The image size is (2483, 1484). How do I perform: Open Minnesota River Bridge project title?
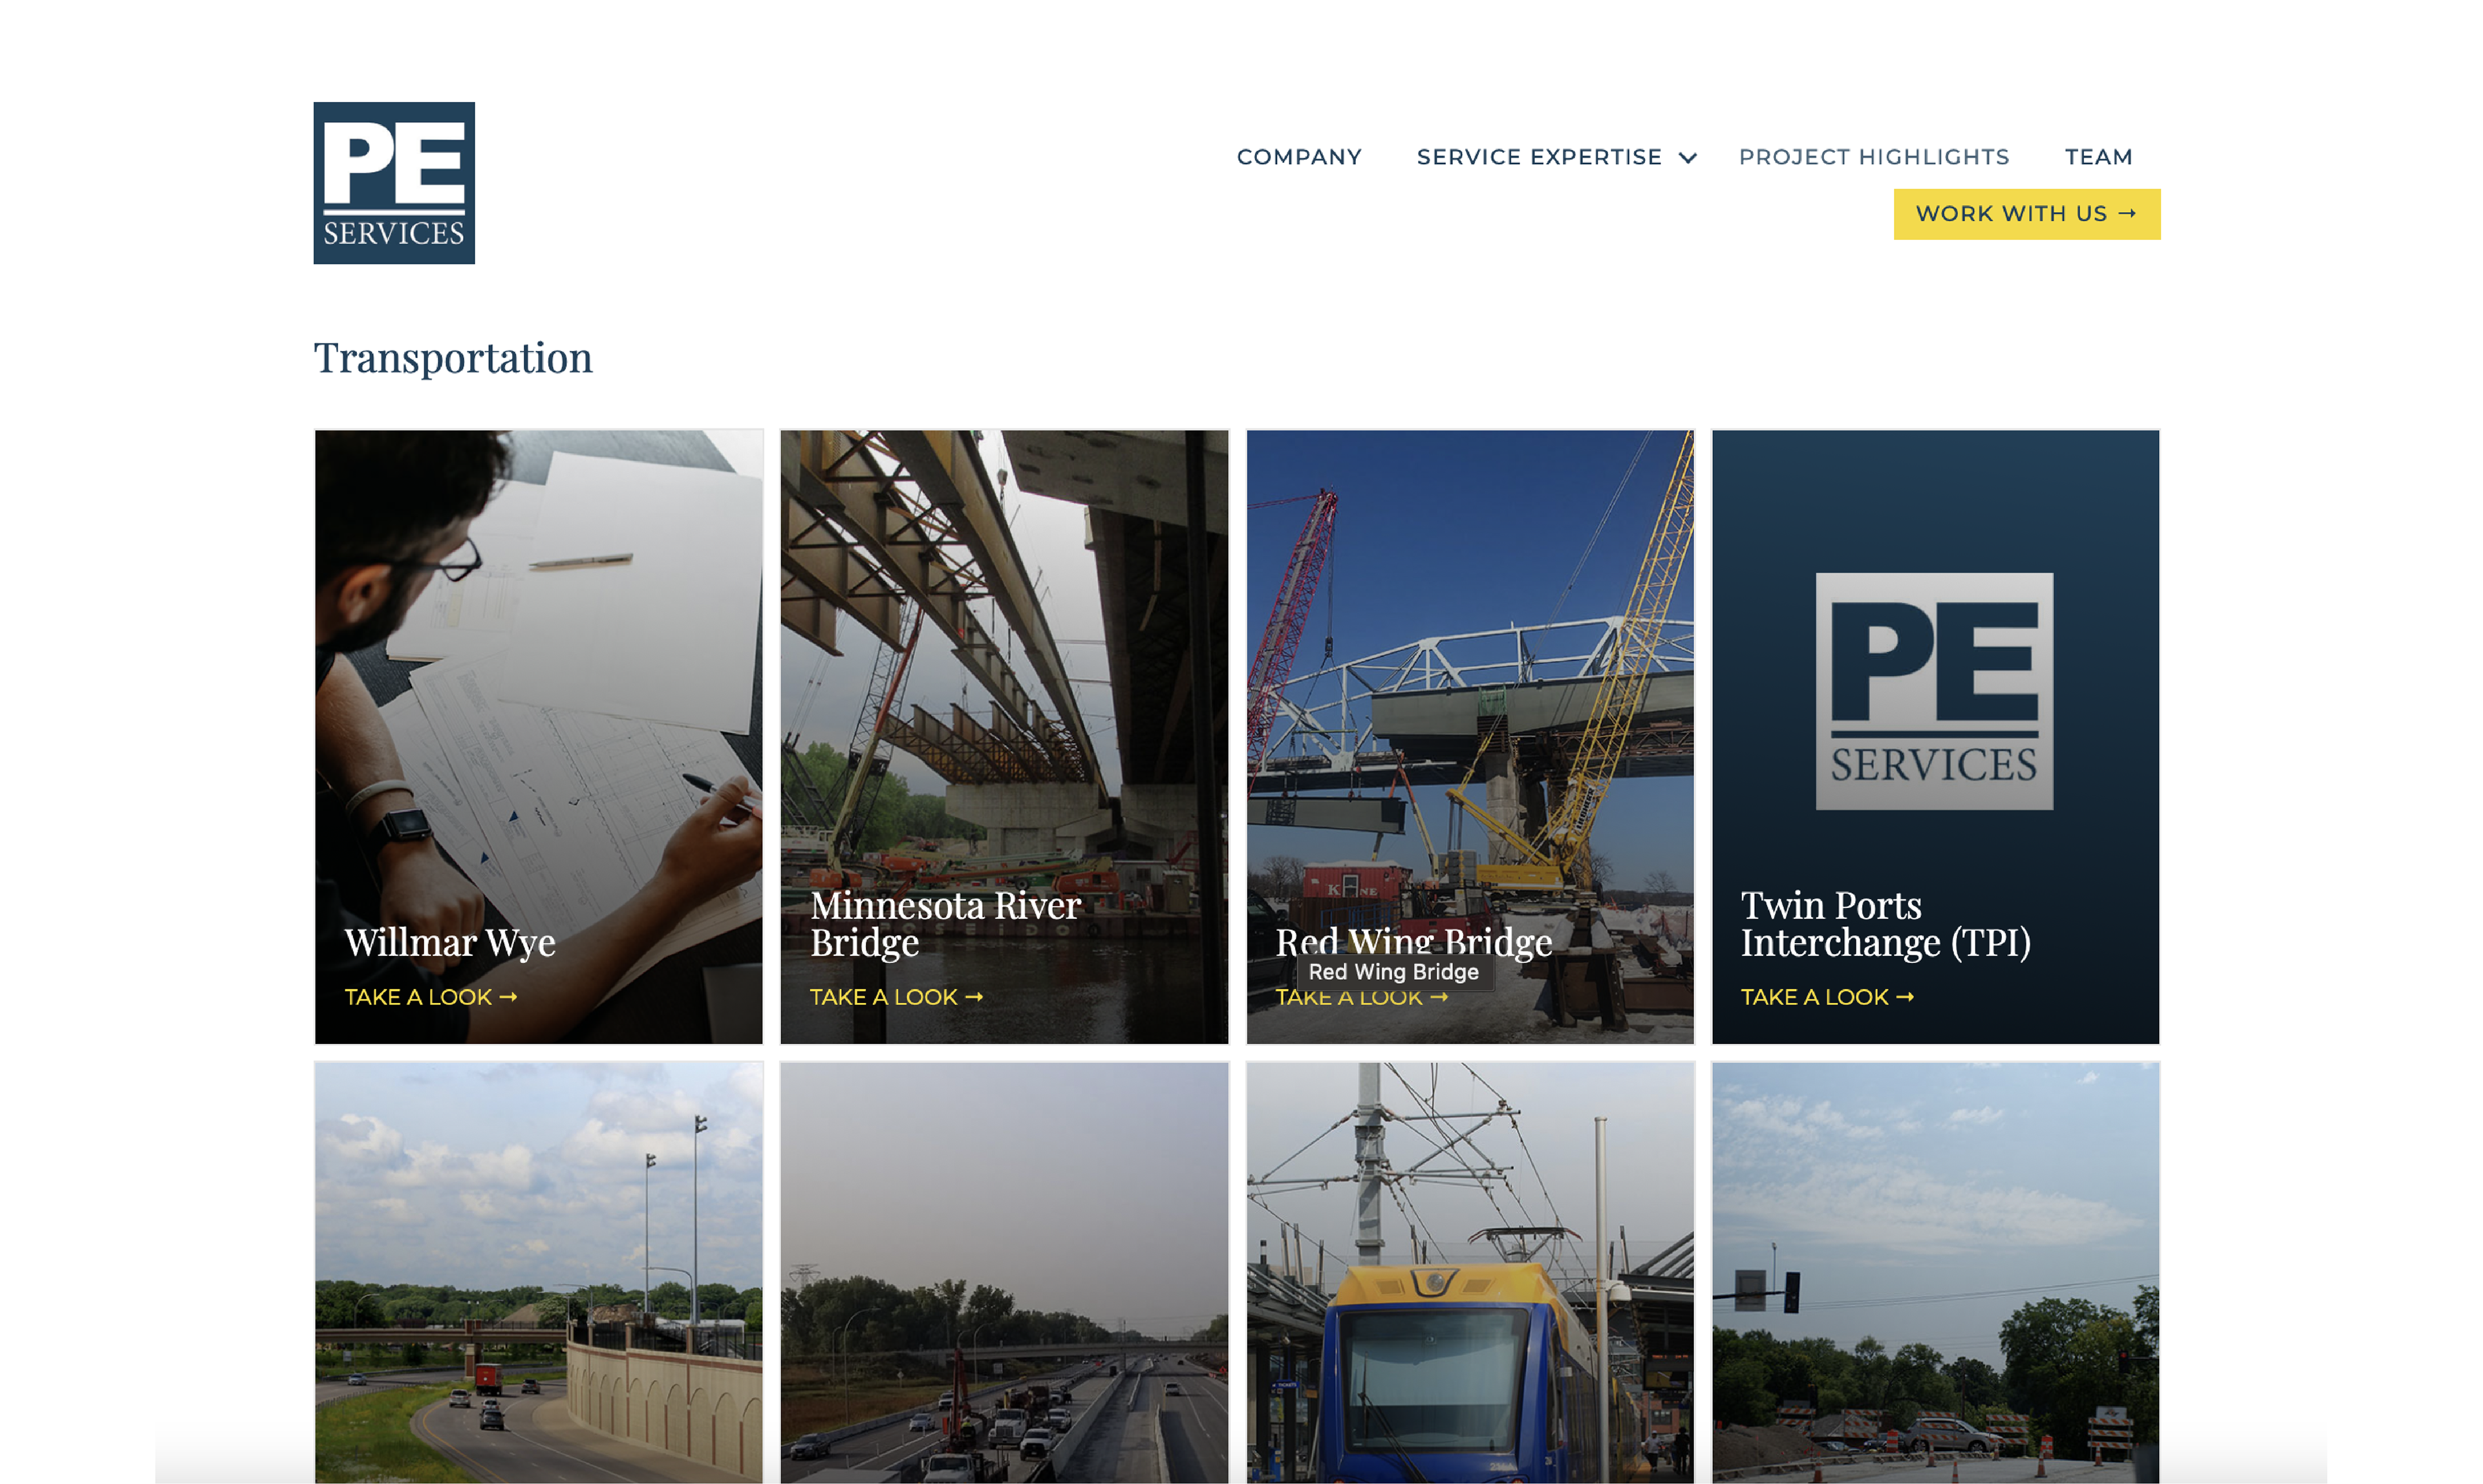click(945, 923)
